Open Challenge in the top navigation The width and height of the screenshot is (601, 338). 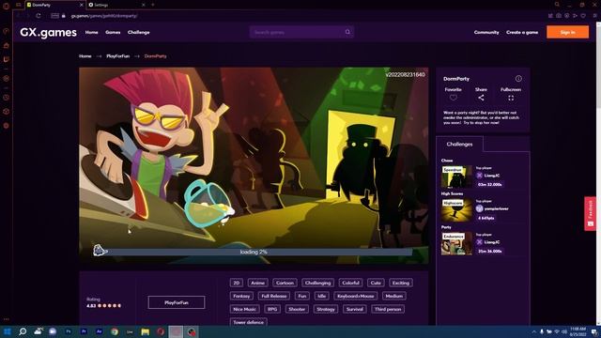click(139, 33)
